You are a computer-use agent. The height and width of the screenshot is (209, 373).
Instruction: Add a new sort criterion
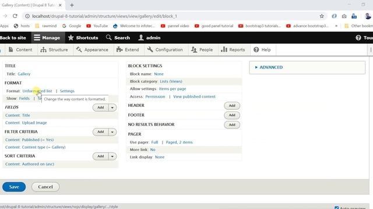[101, 156]
